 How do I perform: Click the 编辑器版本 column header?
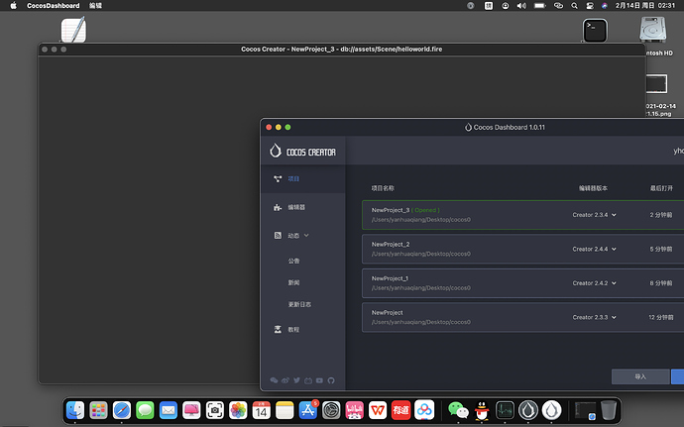point(593,188)
